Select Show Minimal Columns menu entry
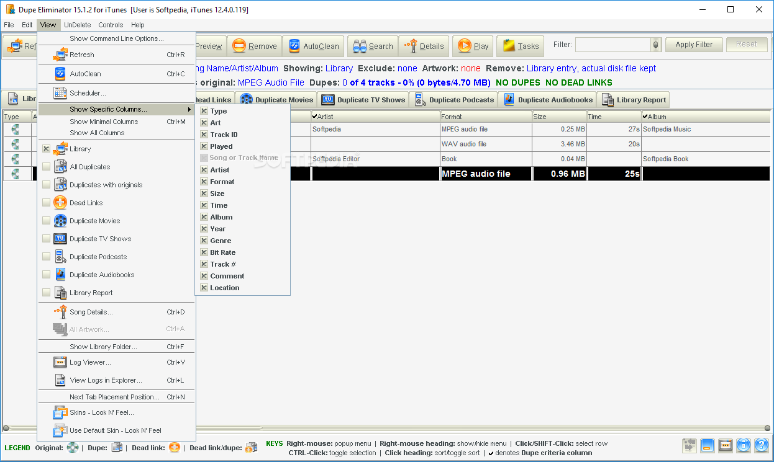Screen dimensions: 774x462 coord(116,122)
